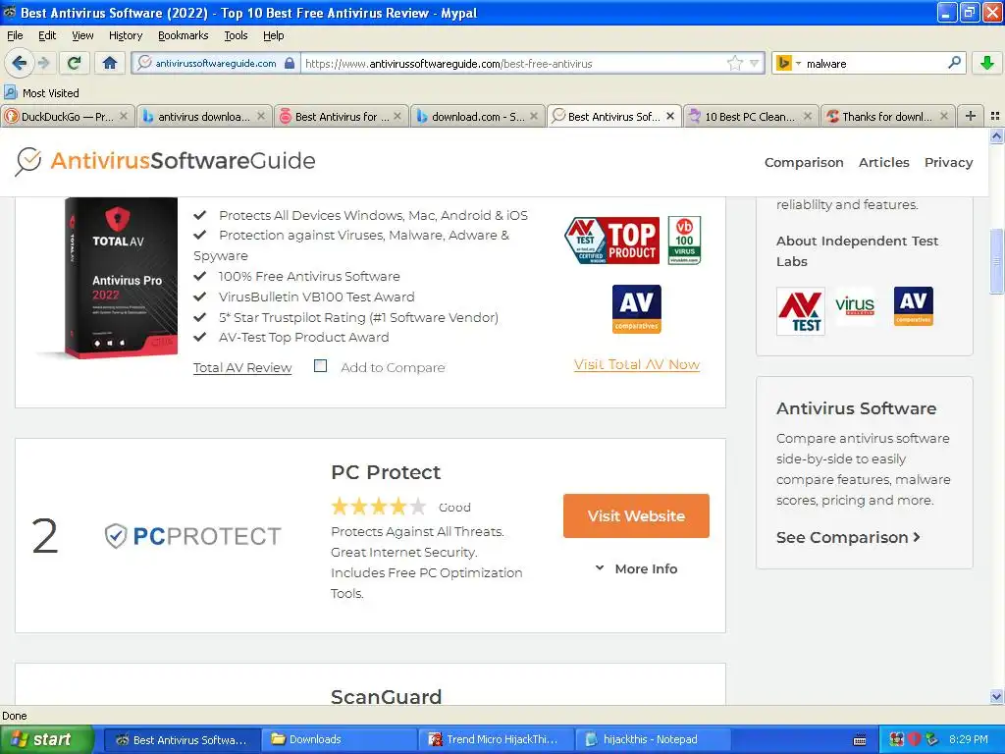Close the DuckDuckGo tab
This screenshot has height=754, width=1005.
click(x=124, y=116)
